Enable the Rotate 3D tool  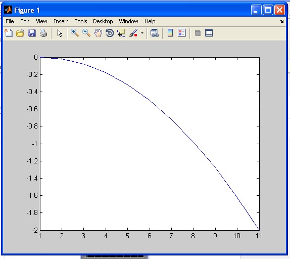[110, 33]
